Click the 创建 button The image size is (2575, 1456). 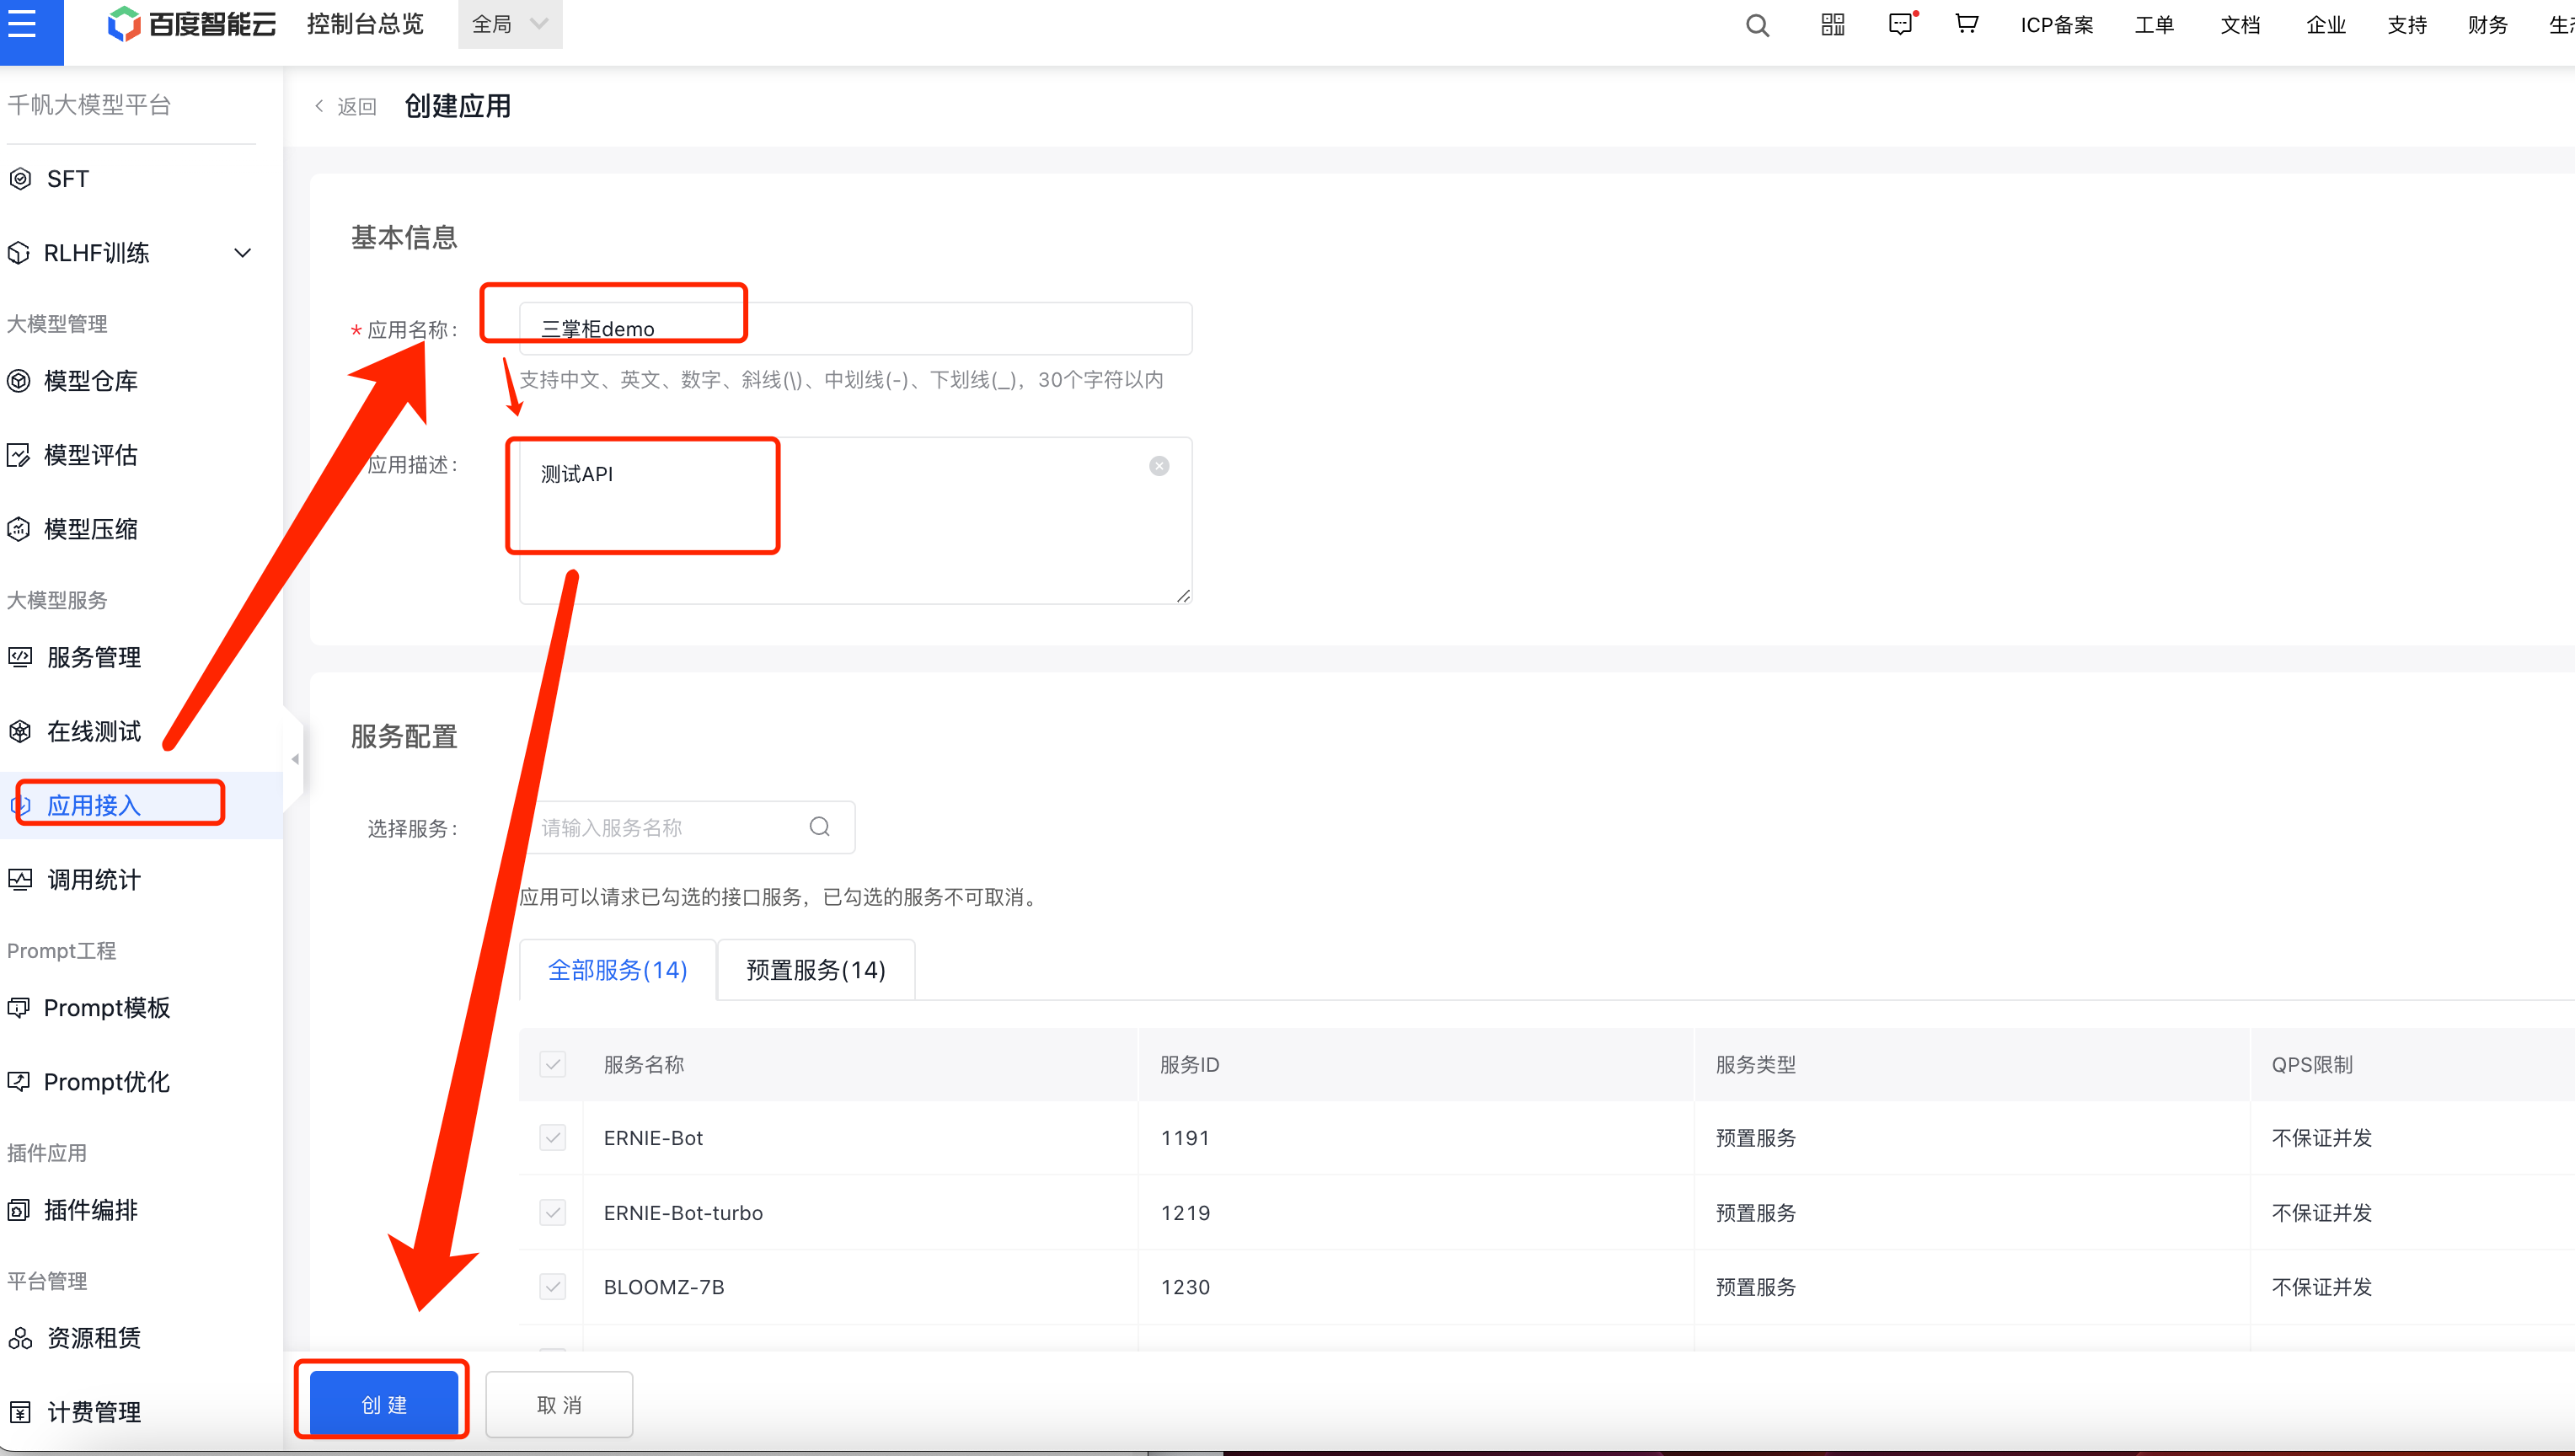[x=384, y=1405]
